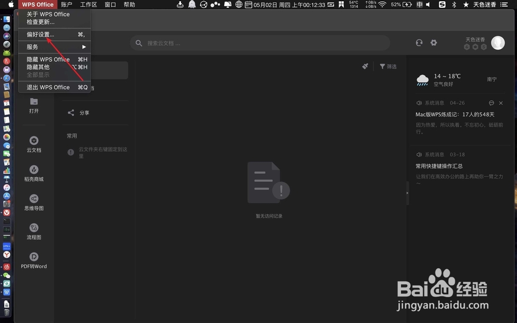Screen dimensions: 517x323
Task: Open the 工作区 menu
Action: (x=89, y=4)
